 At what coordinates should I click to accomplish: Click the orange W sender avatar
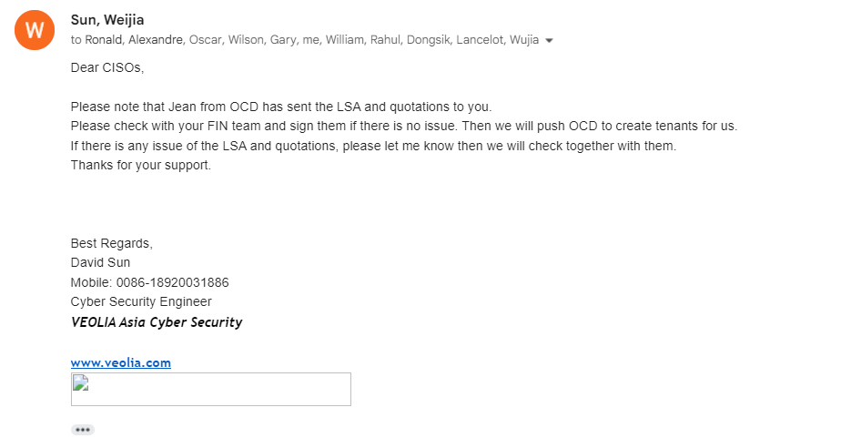(35, 30)
